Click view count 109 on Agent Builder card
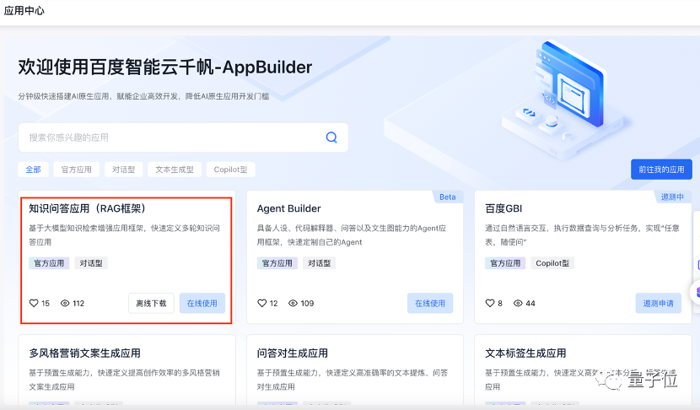The width and height of the screenshot is (700, 410). (307, 303)
